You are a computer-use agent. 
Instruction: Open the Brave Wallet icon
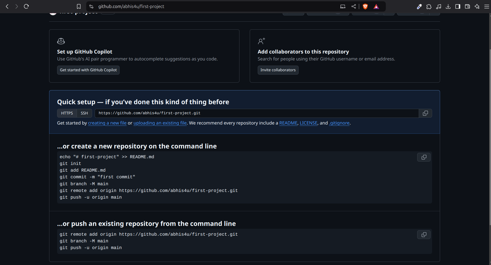[467, 6]
